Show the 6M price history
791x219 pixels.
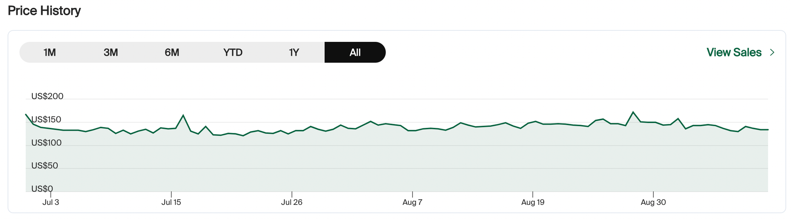[172, 52]
